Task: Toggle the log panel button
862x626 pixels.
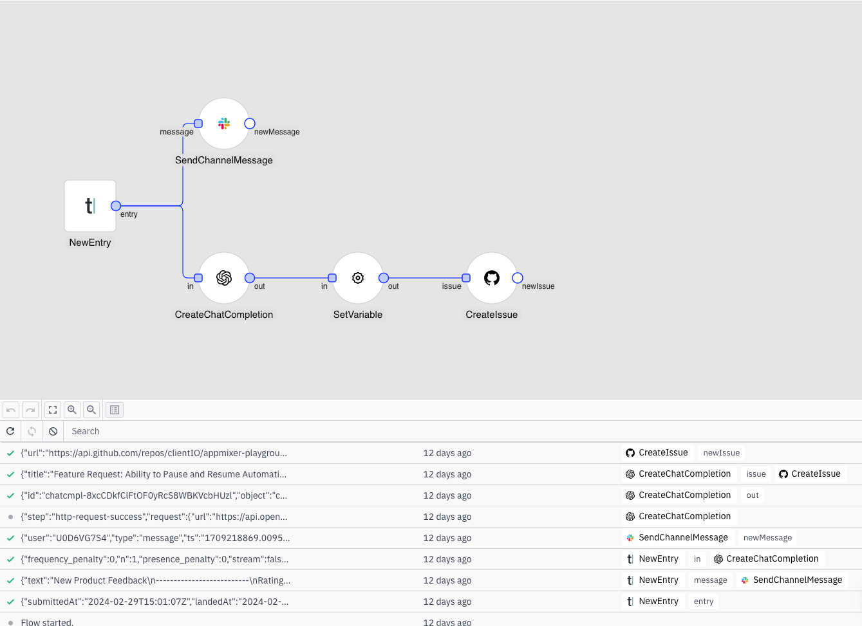Action: [115, 410]
